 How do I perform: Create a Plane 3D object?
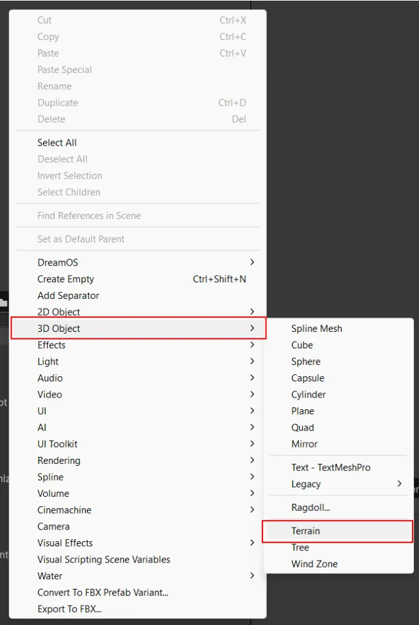tap(338, 411)
